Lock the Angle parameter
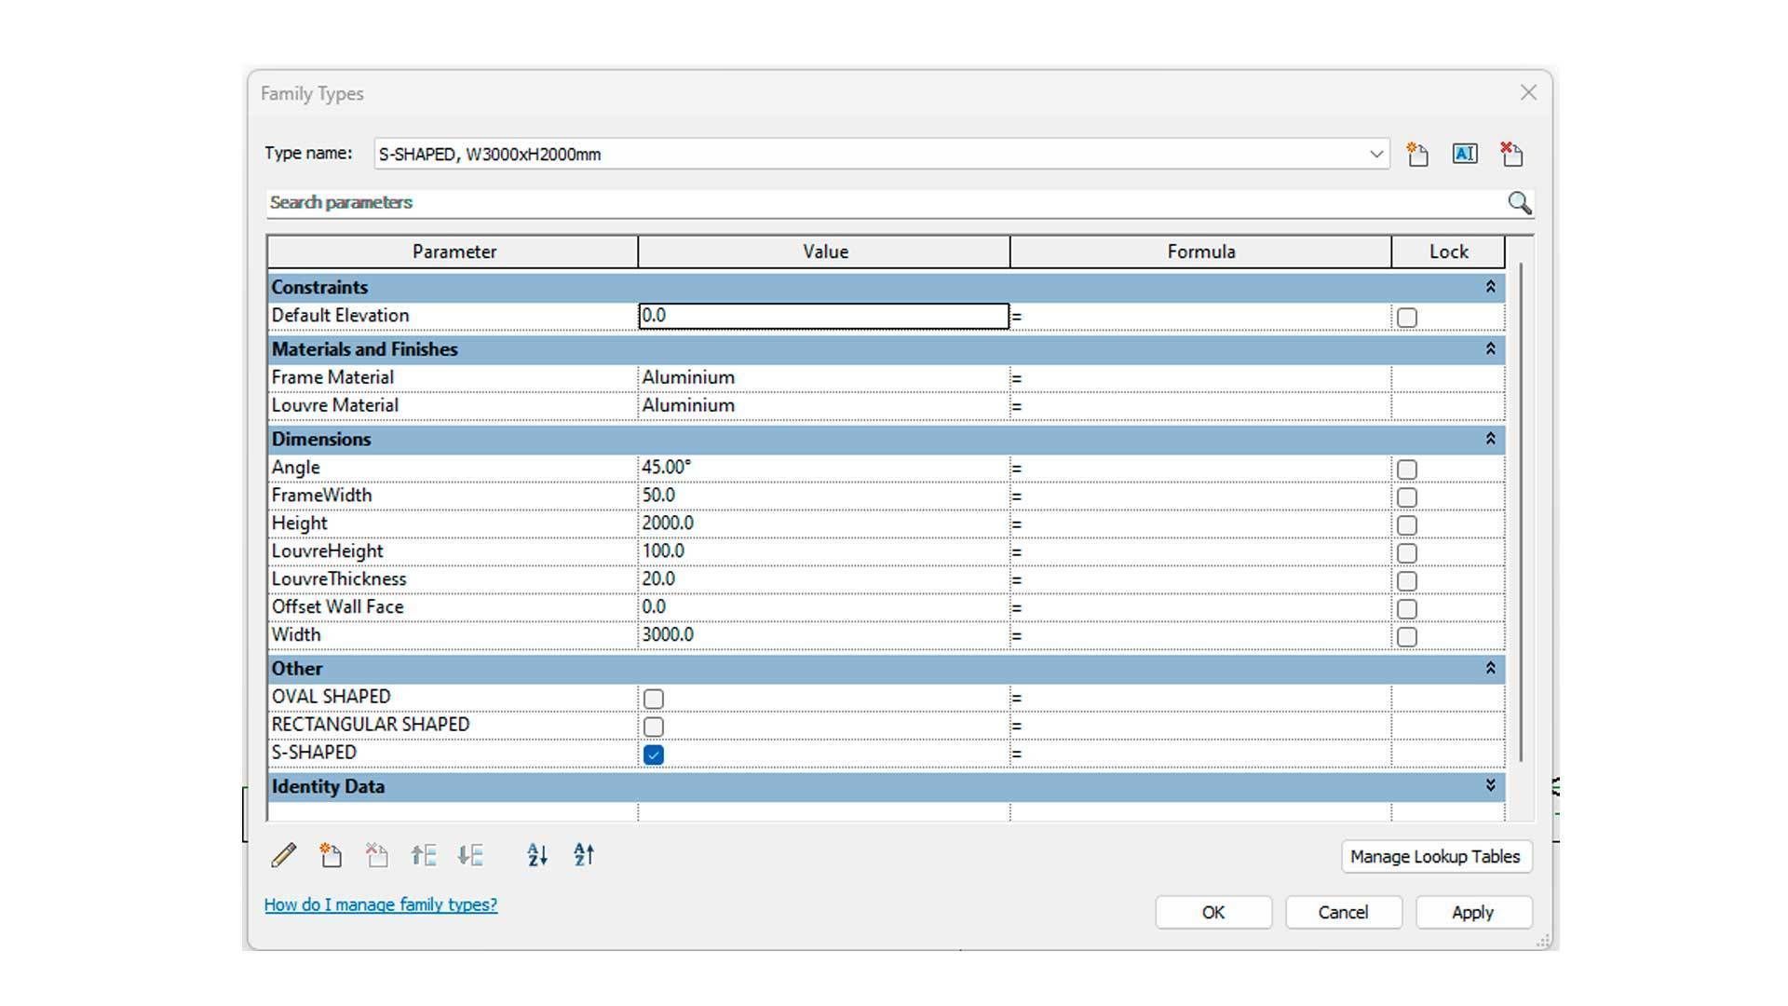The image size is (1788, 1006). [1407, 469]
